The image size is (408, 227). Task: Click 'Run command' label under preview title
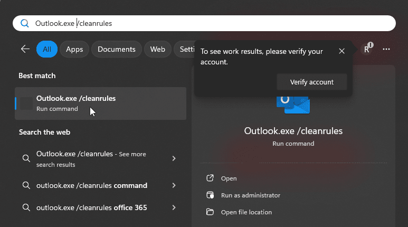[293, 144]
